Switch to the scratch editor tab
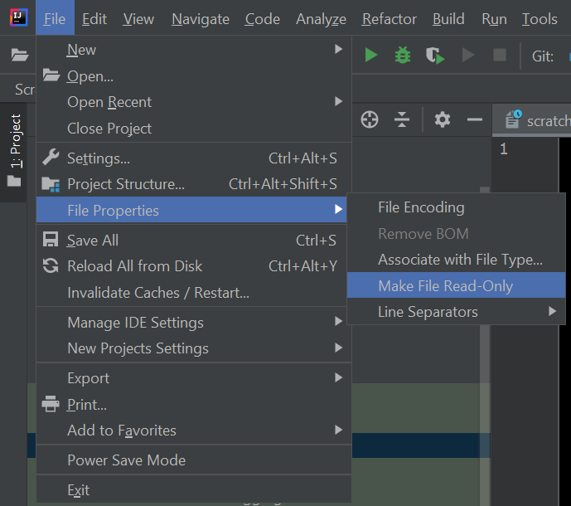Image resolution: width=571 pixels, height=506 pixels. pyautogui.click(x=539, y=120)
